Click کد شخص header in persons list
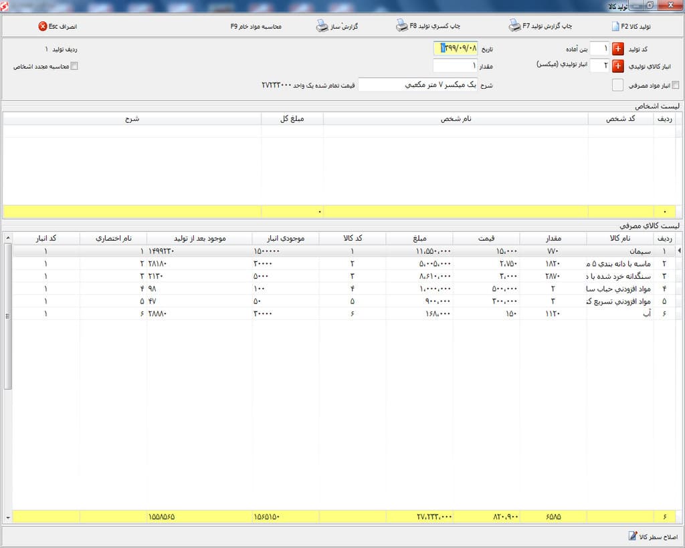This screenshot has width=685, height=548. 620,119
